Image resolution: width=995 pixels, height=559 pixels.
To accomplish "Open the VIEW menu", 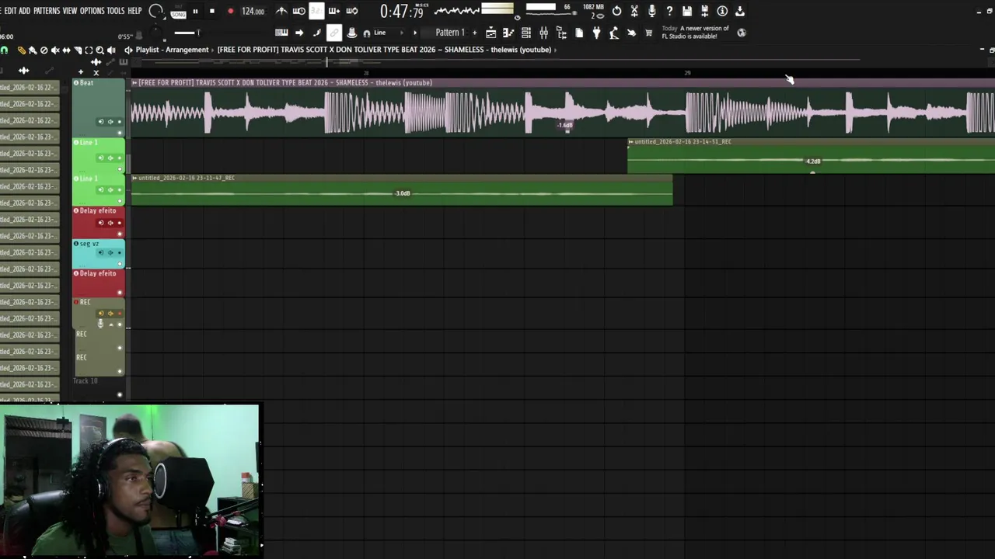I will (x=70, y=11).
